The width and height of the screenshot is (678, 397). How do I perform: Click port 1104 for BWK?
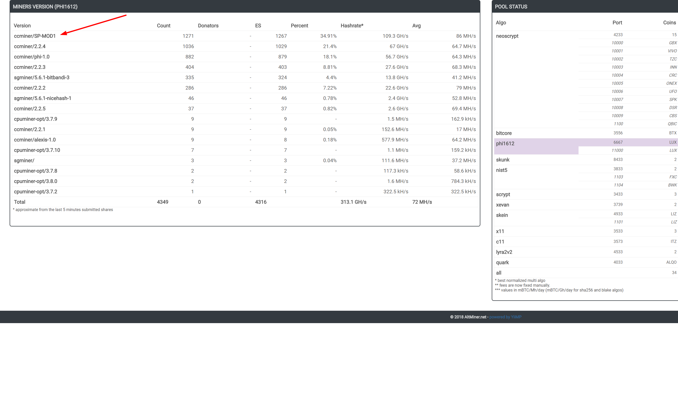pos(618,185)
